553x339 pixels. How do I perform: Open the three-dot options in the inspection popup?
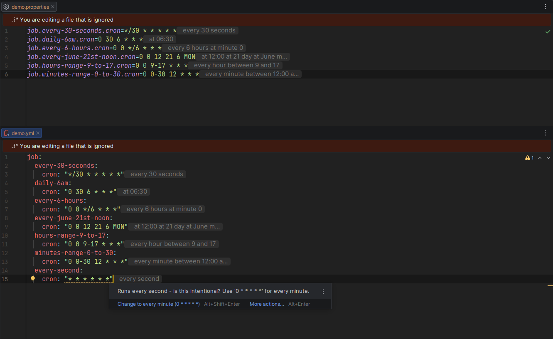pyautogui.click(x=323, y=291)
